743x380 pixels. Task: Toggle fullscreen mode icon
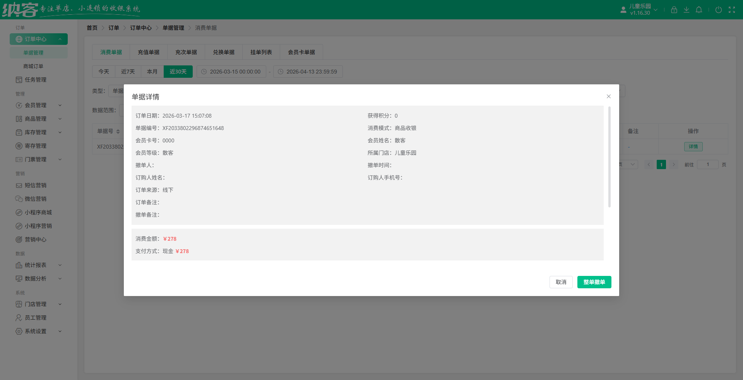(x=731, y=10)
